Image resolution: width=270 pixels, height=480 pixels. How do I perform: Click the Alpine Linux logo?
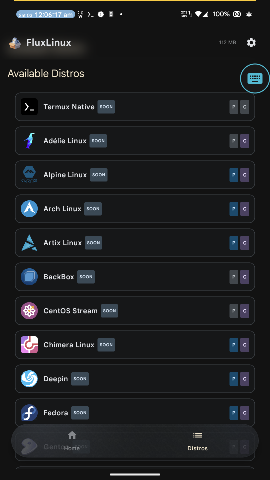coord(29,175)
